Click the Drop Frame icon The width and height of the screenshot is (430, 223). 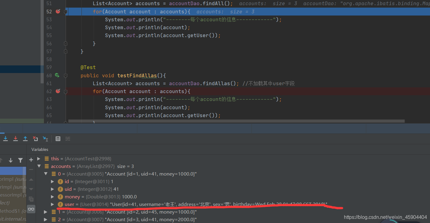click(35, 139)
